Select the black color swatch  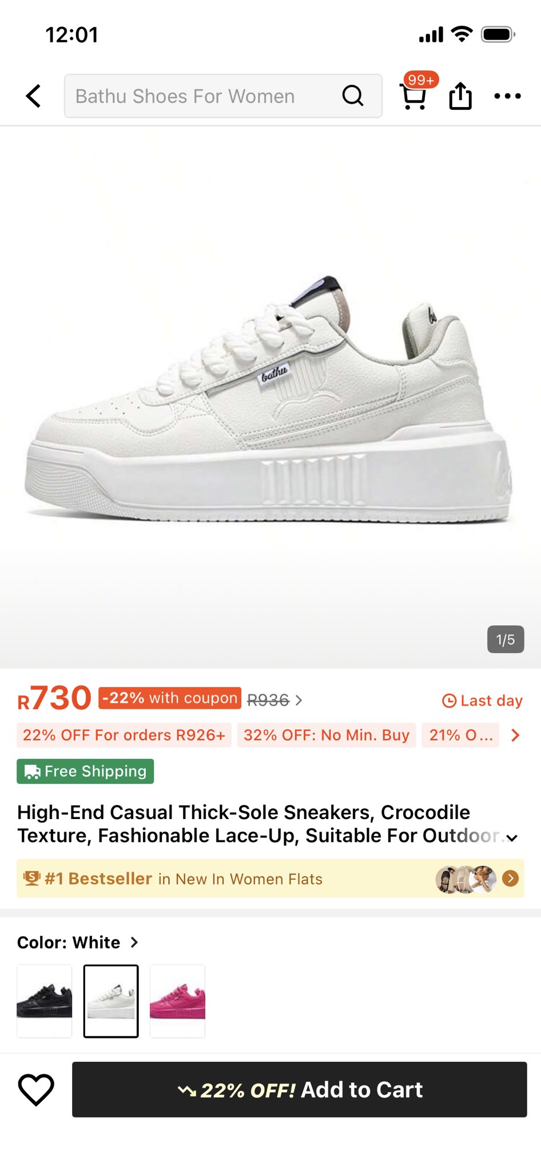pos(45,1001)
